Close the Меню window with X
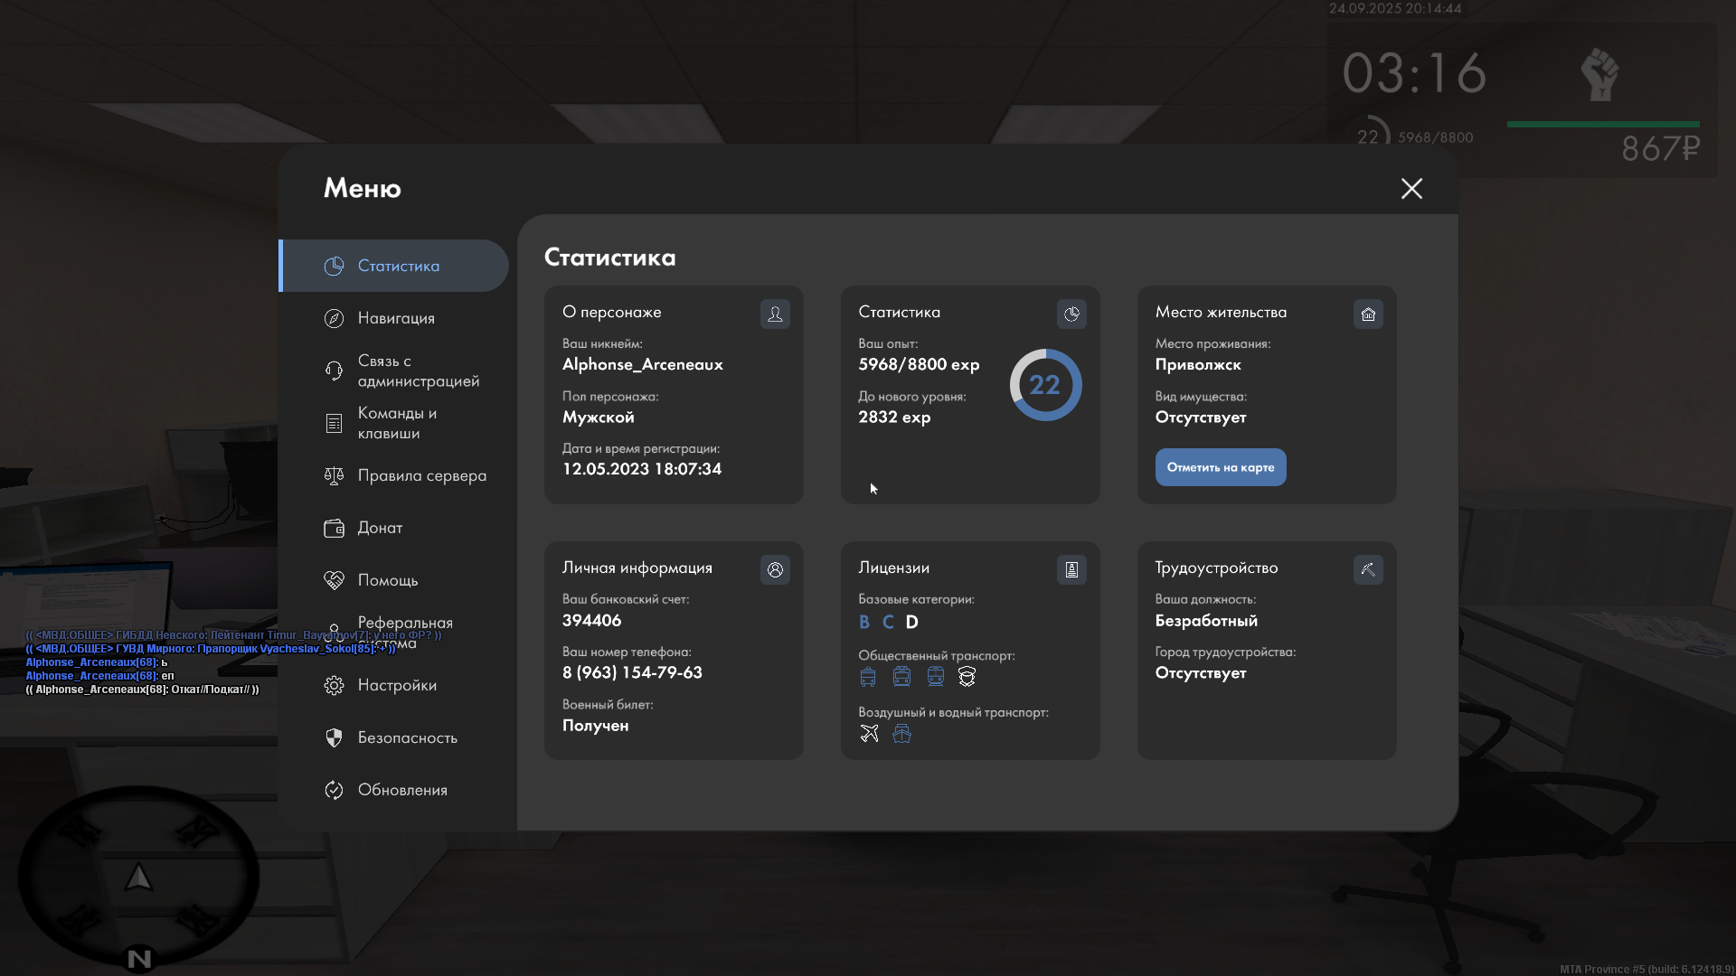Screen dimensions: 1736x976 pos(1411,189)
